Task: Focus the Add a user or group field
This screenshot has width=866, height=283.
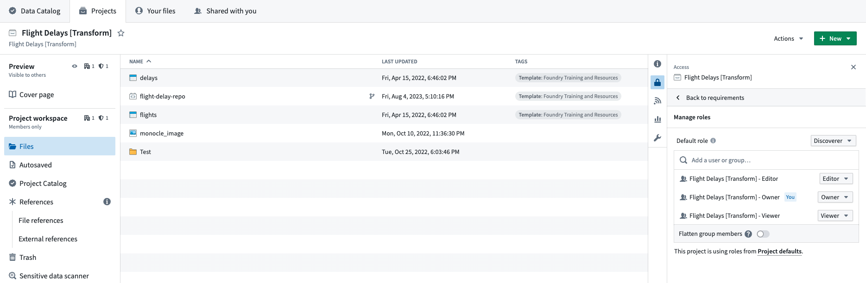Action: [x=766, y=160]
